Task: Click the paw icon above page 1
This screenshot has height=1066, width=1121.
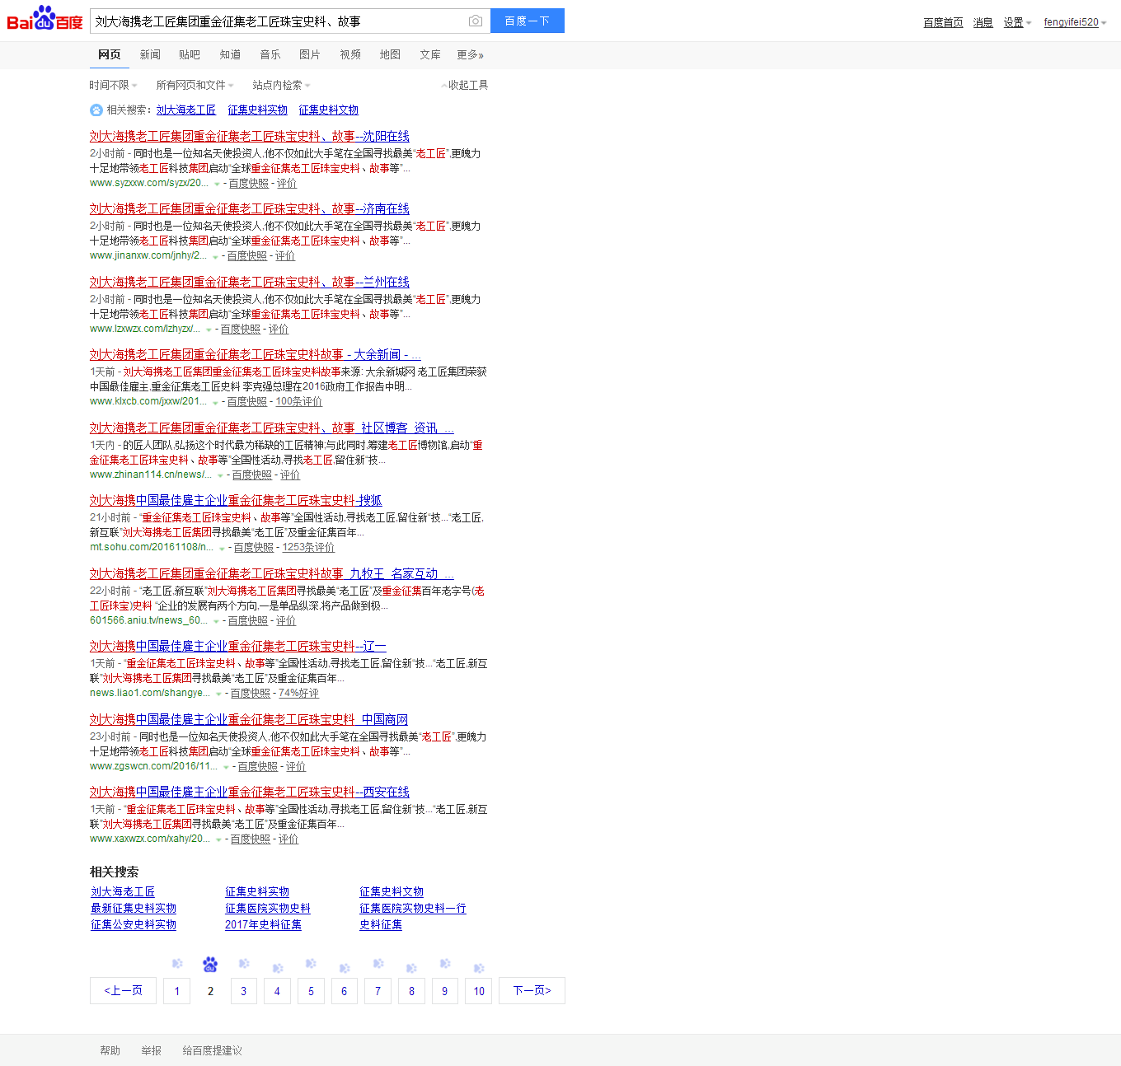Action: pyautogui.click(x=177, y=964)
